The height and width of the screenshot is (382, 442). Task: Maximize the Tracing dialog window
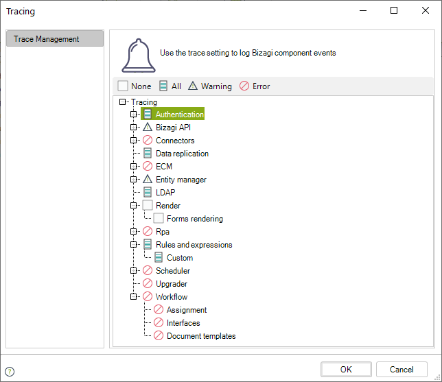(x=394, y=10)
